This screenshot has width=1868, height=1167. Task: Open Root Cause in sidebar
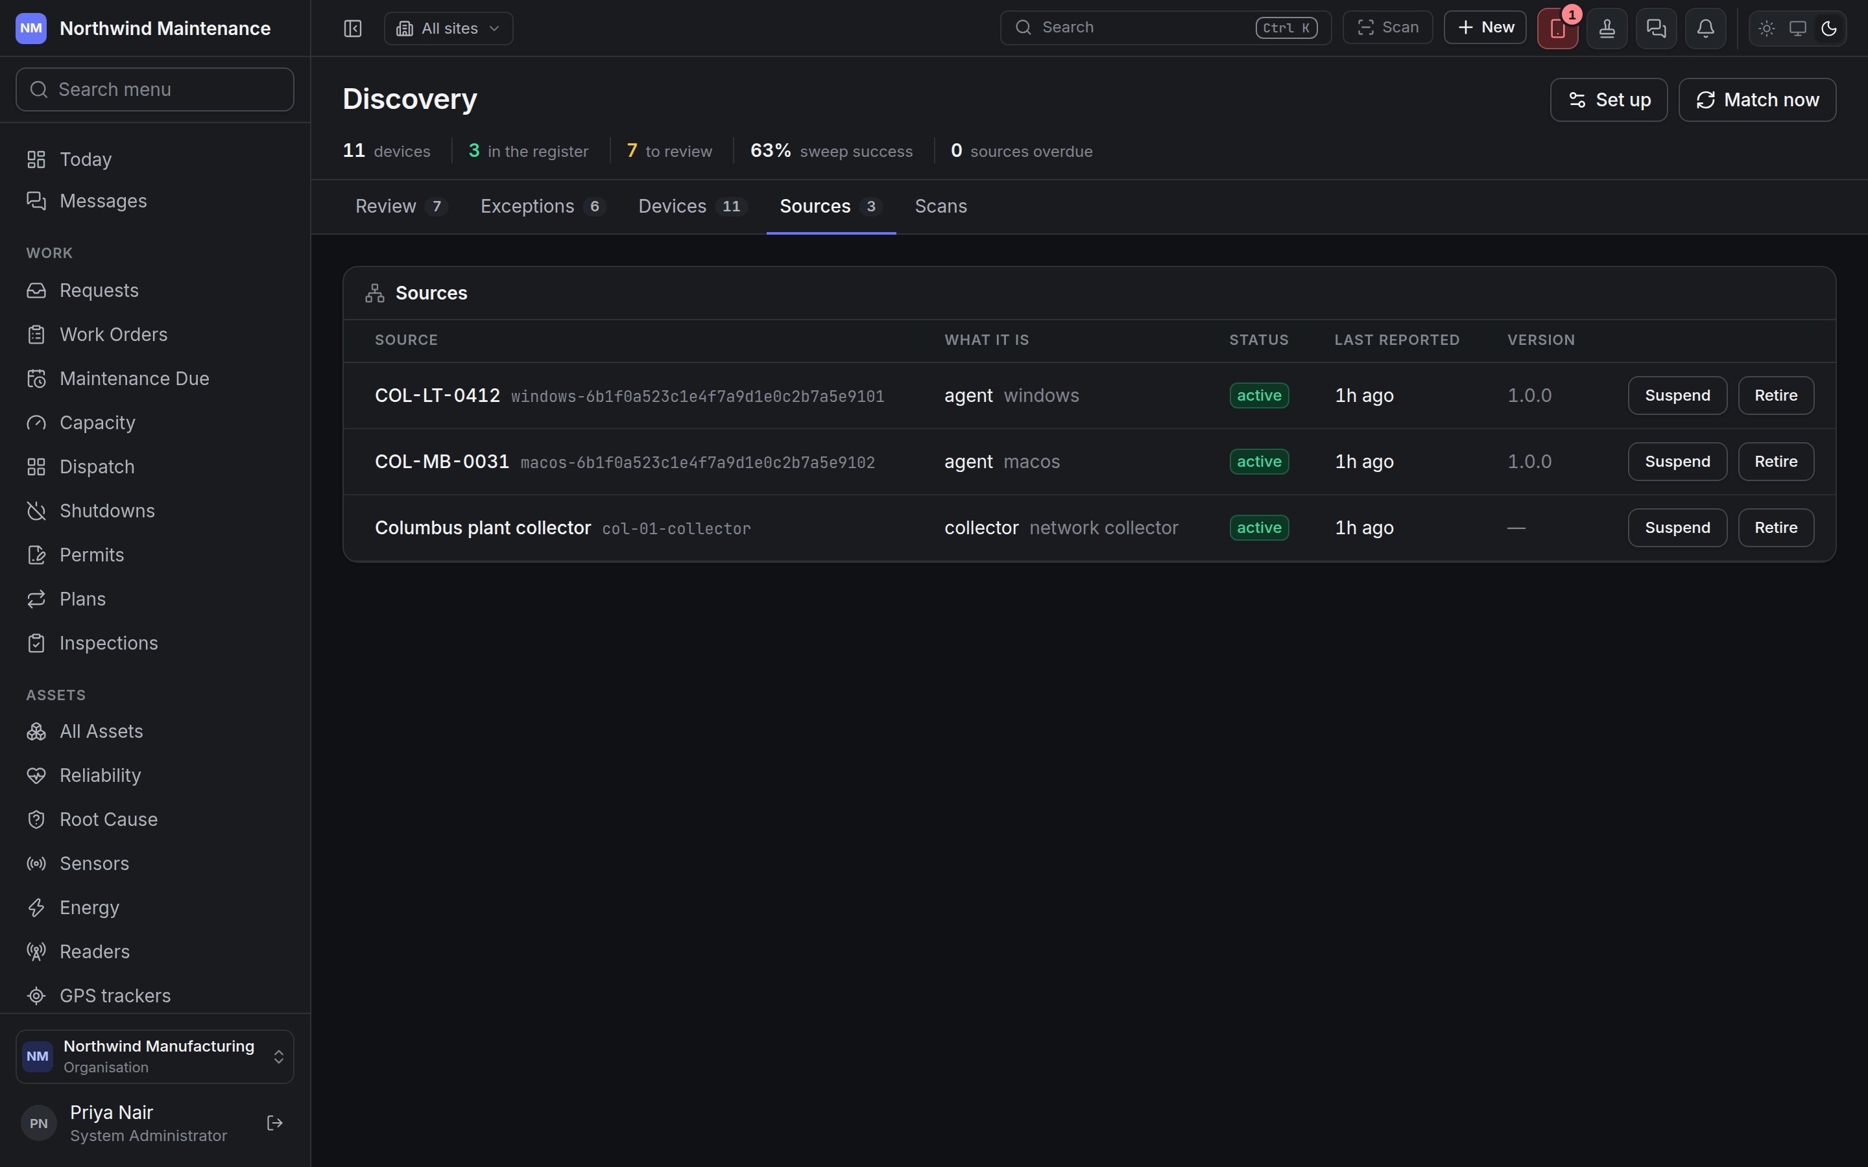coord(154,819)
